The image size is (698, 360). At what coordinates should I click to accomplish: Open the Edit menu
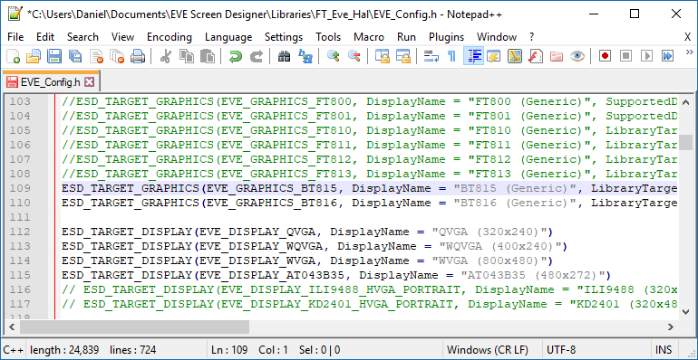pos(45,37)
